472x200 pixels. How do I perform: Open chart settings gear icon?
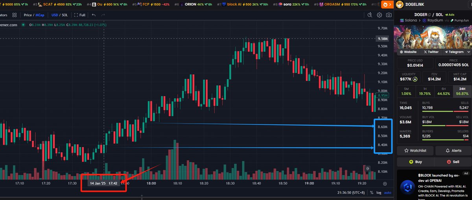click(380, 15)
